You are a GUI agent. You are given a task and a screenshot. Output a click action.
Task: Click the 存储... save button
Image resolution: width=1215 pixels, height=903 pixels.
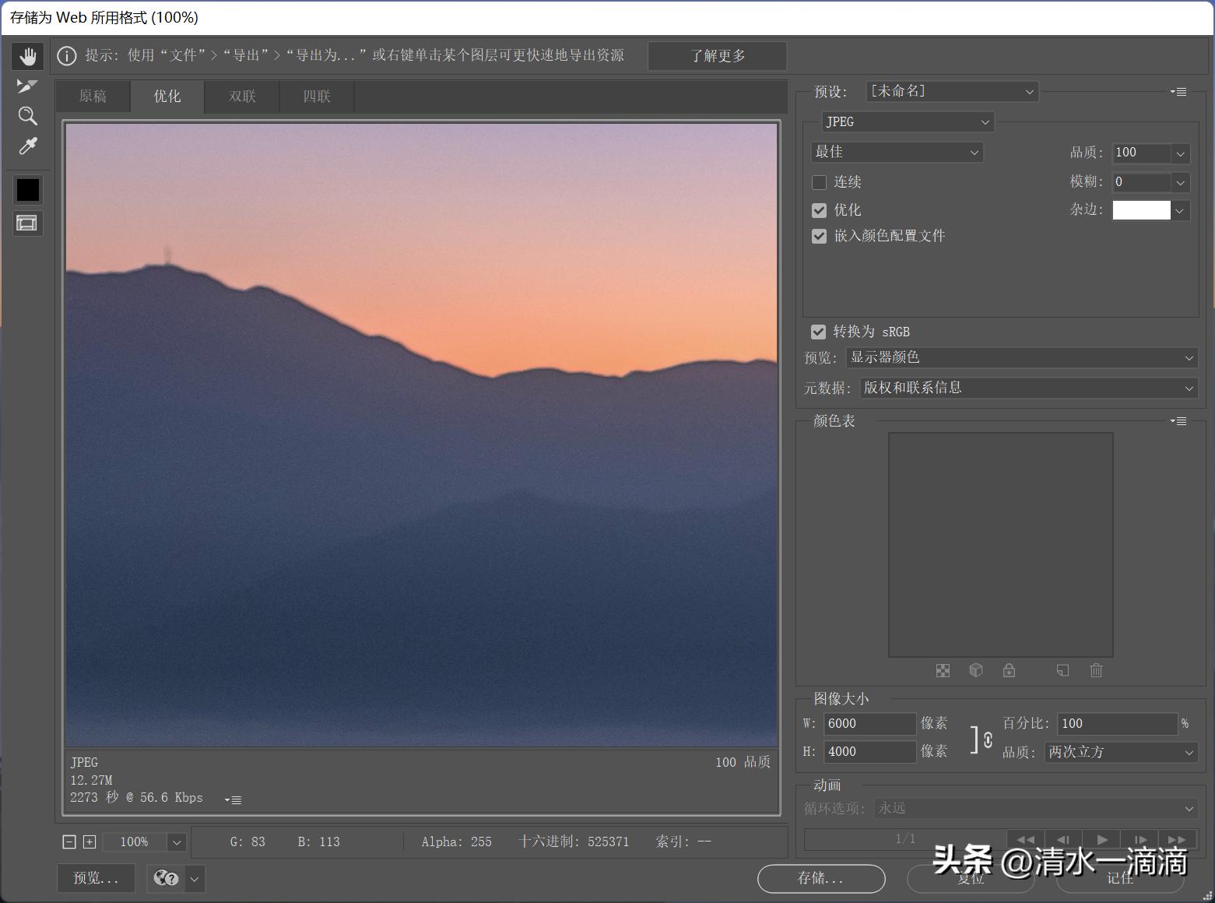[820, 878]
